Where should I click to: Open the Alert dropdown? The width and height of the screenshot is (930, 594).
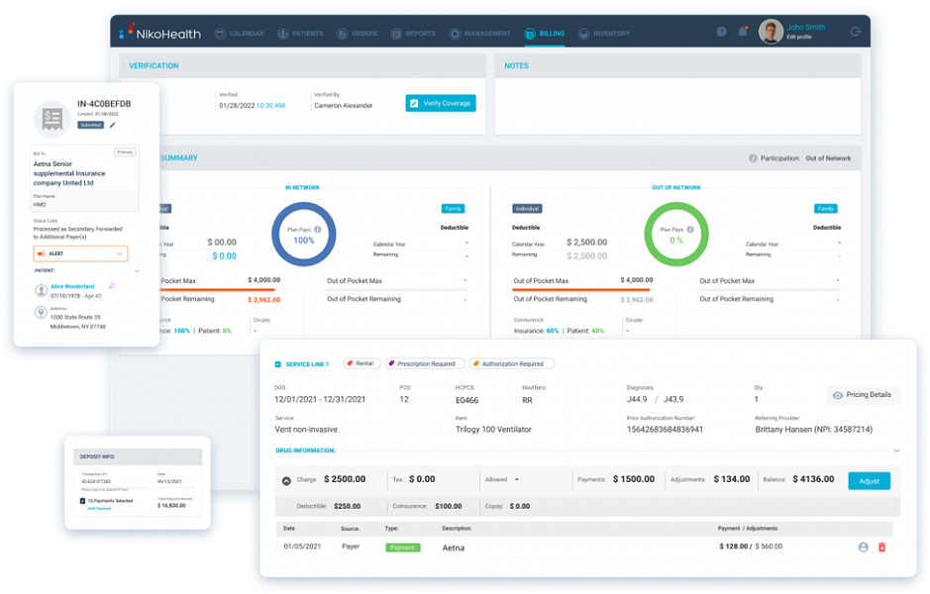pyautogui.click(x=80, y=253)
